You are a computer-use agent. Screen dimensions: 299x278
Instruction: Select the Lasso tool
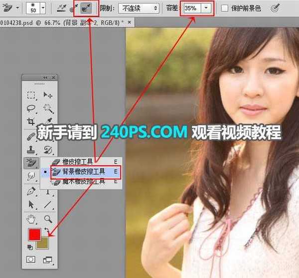coord(31,108)
